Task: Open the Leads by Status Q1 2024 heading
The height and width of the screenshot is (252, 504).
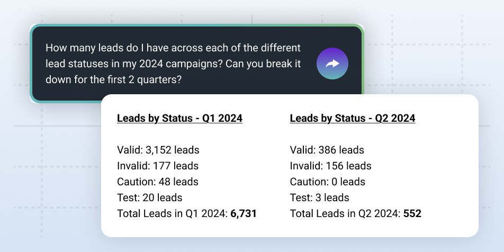Action: point(179,118)
